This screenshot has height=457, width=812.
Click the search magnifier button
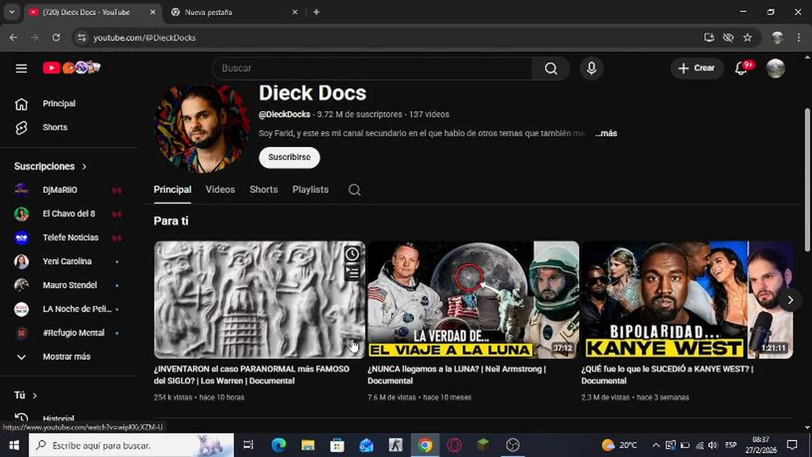(x=551, y=68)
